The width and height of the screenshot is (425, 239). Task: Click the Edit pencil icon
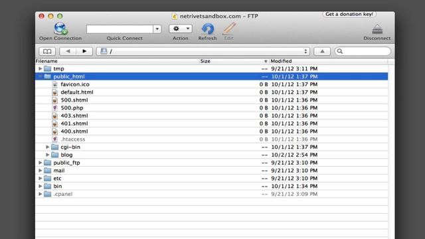click(229, 29)
